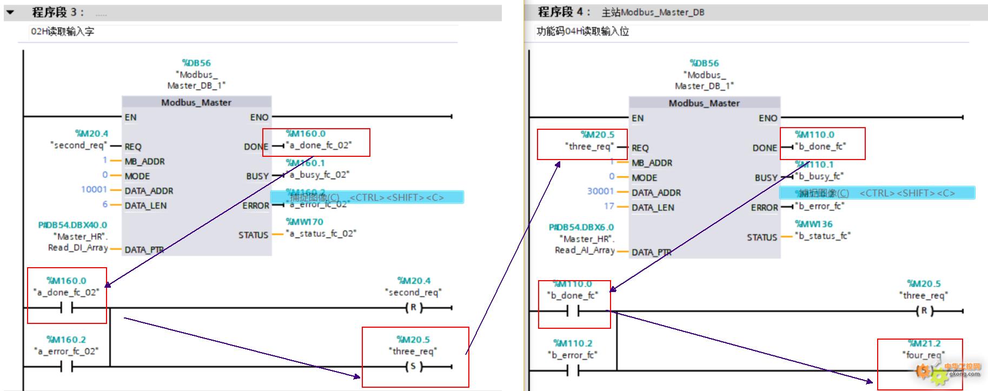
Task: Select the Modbus_Master block header in network 3
Action: [x=196, y=102]
